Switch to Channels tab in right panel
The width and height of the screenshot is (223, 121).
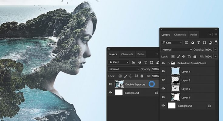tap(180, 34)
